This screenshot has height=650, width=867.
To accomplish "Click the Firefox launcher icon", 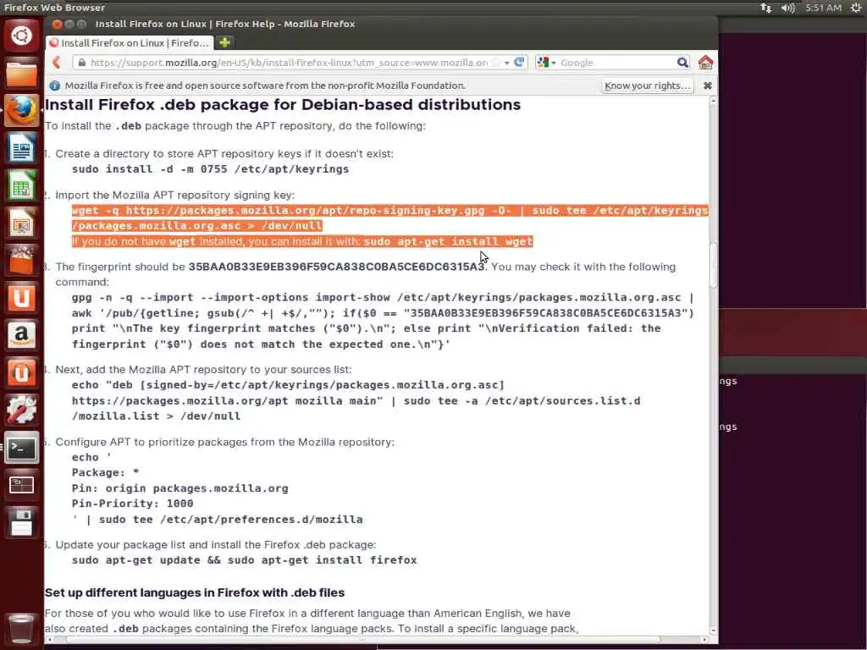I will coord(21,111).
